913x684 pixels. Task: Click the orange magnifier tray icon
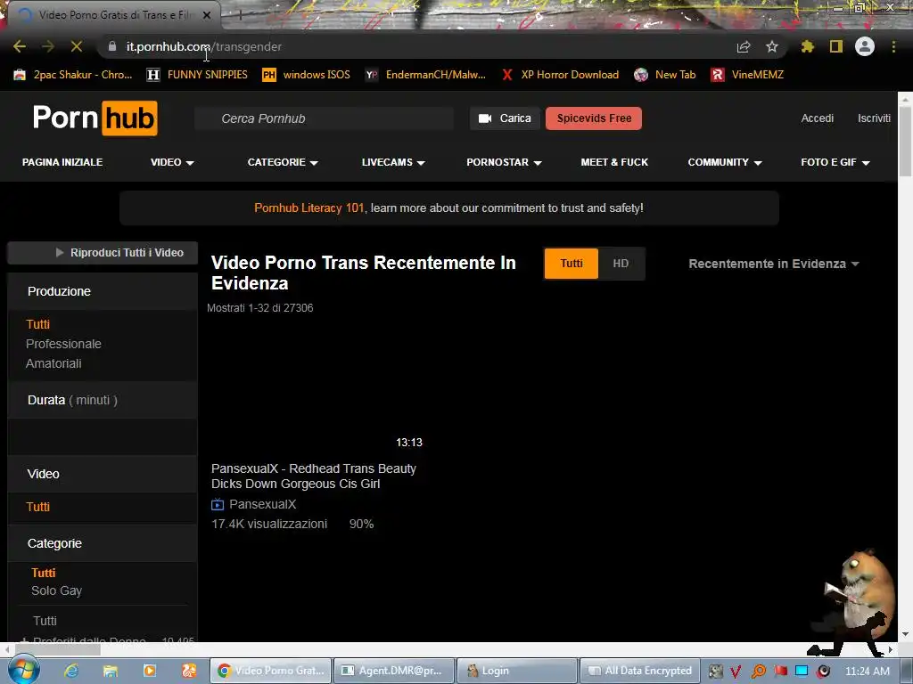(758, 672)
